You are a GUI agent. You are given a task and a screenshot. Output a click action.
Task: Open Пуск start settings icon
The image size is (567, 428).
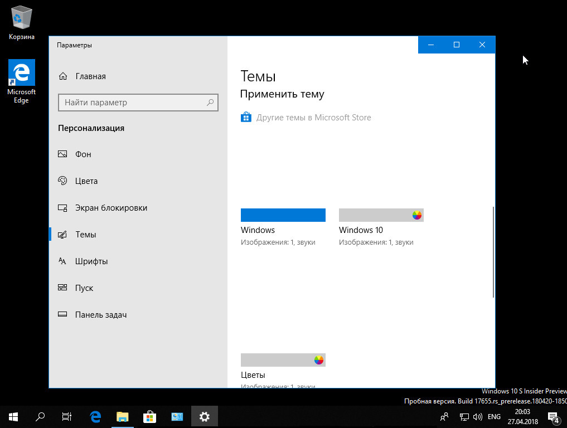click(x=62, y=288)
